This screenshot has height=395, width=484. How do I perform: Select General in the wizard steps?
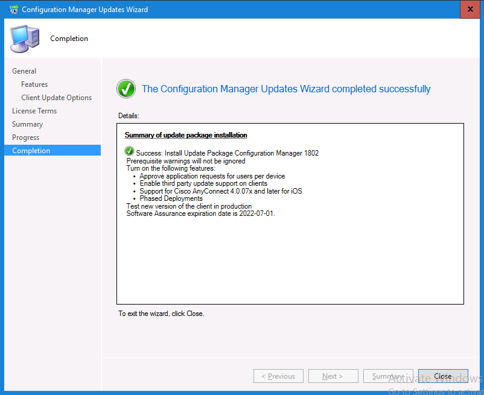click(x=24, y=71)
